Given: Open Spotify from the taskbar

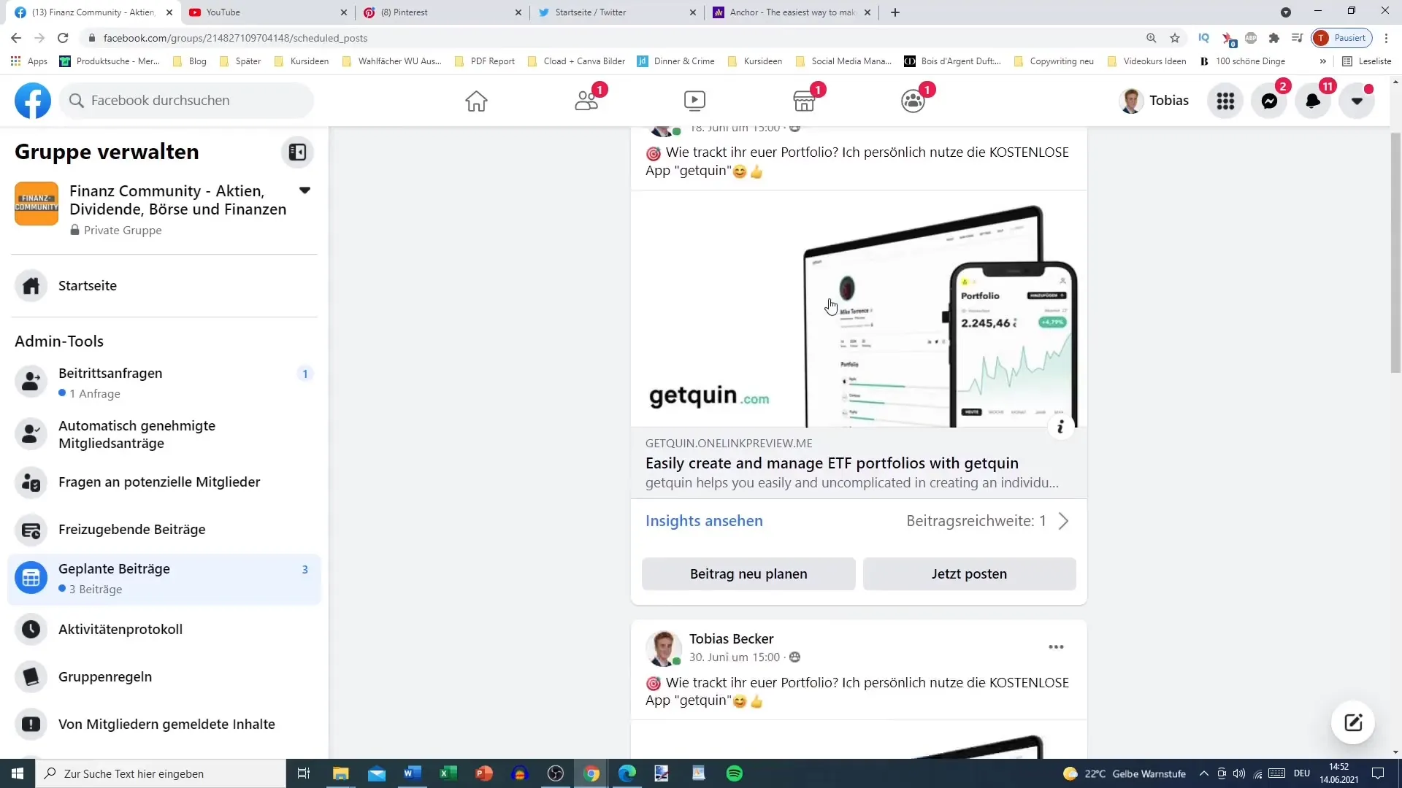Looking at the screenshot, I should pyautogui.click(x=735, y=773).
